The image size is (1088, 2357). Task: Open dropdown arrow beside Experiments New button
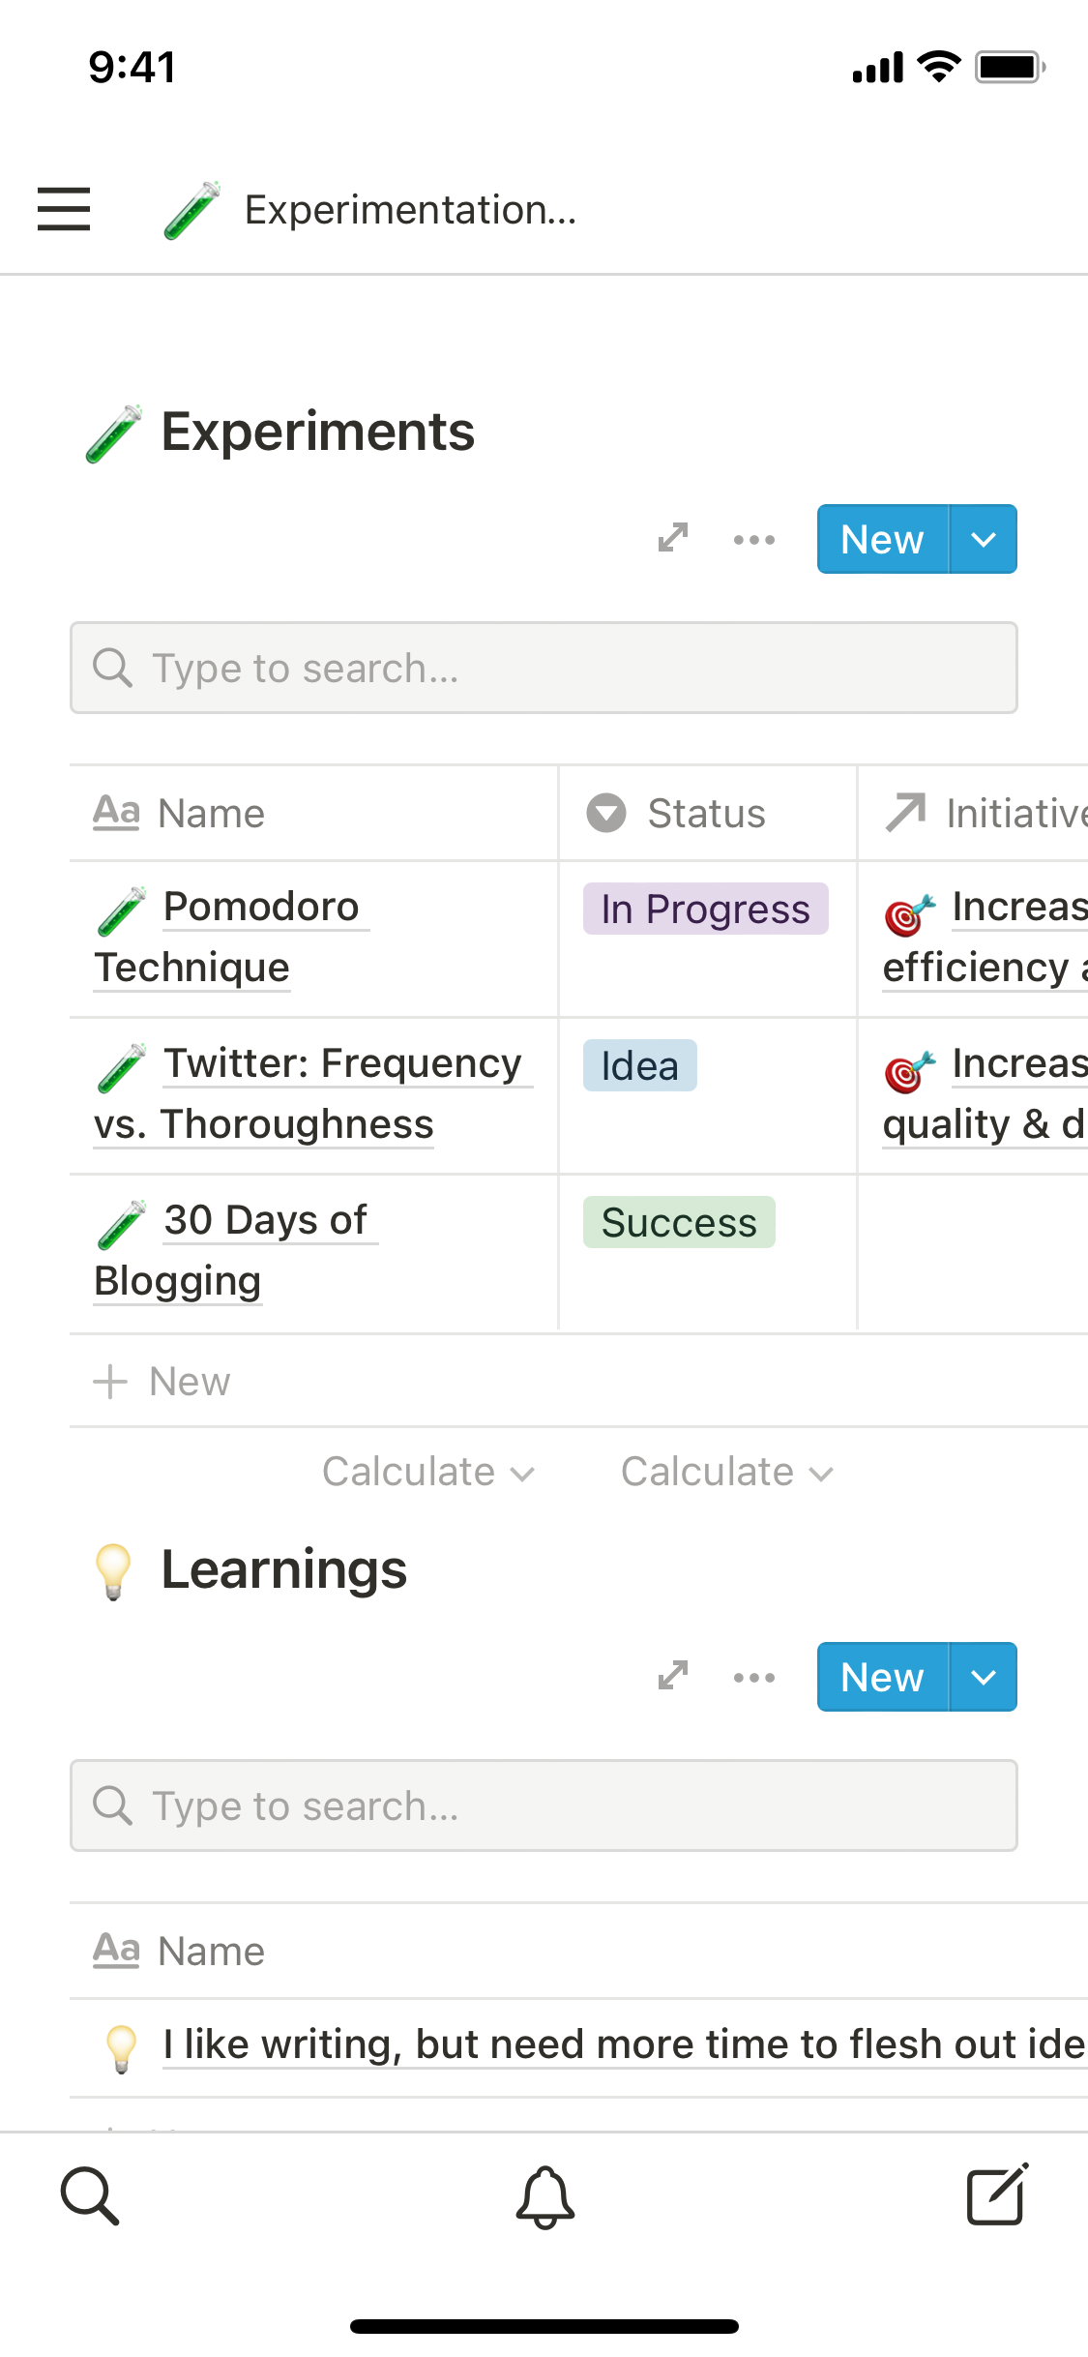(983, 539)
